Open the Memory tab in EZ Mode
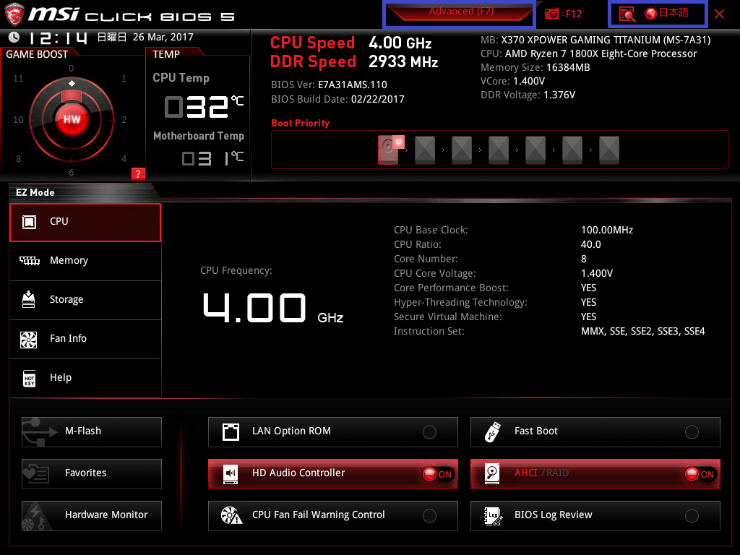 click(85, 261)
